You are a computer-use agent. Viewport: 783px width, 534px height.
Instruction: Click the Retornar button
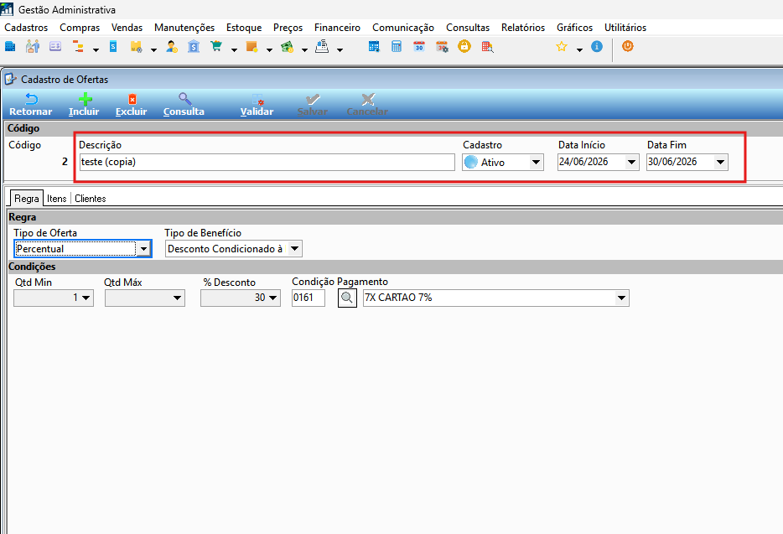coord(31,105)
